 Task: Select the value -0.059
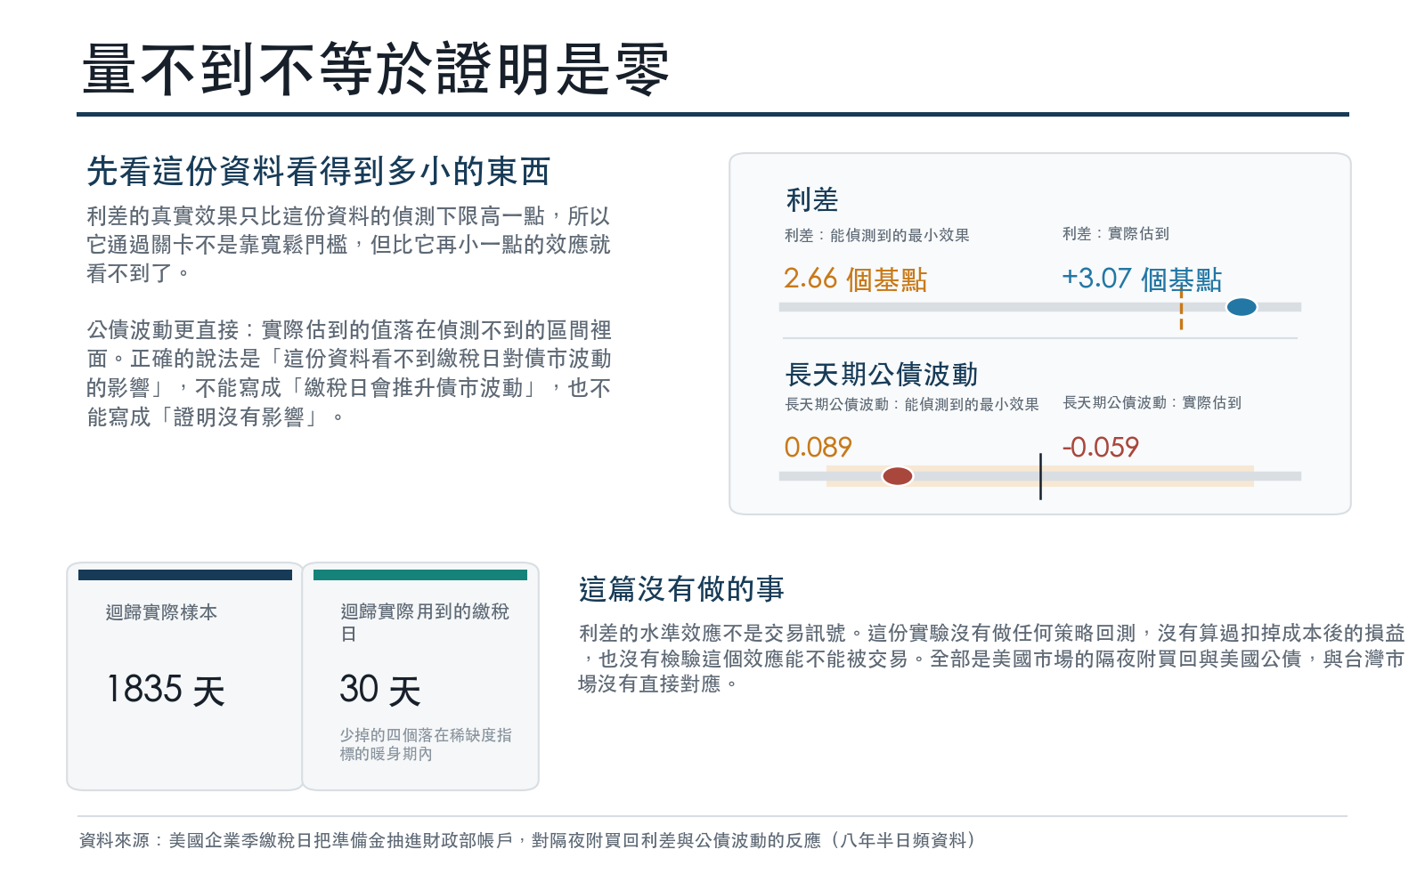(1100, 447)
